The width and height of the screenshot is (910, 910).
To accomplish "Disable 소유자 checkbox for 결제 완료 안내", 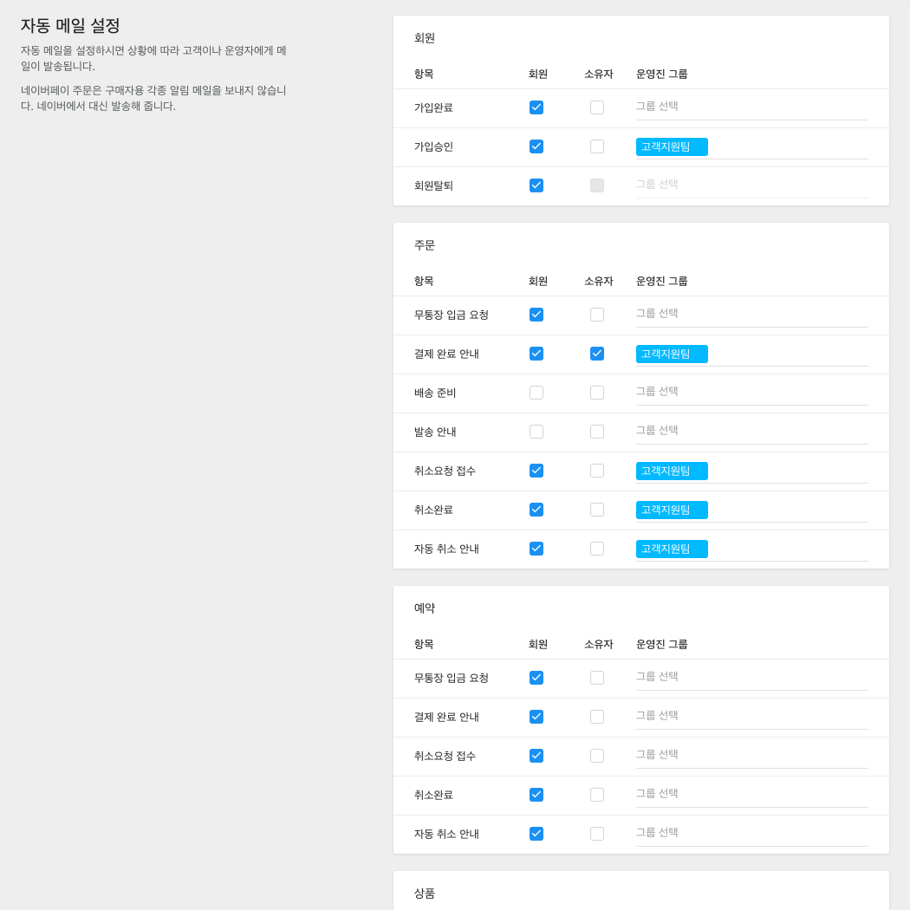I will [597, 353].
